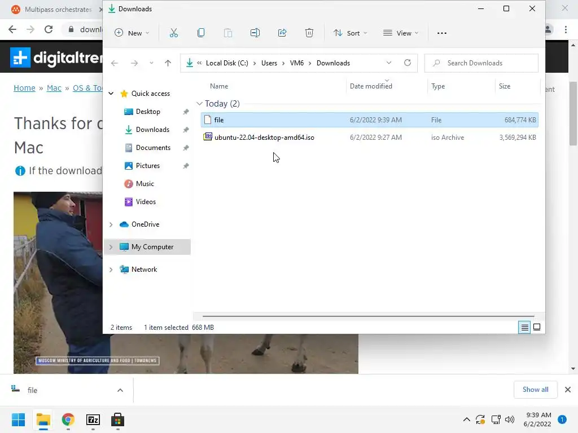The image size is (578, 433).
Task: Click Users in the address breadcrumb
Action: pos(269,63)
